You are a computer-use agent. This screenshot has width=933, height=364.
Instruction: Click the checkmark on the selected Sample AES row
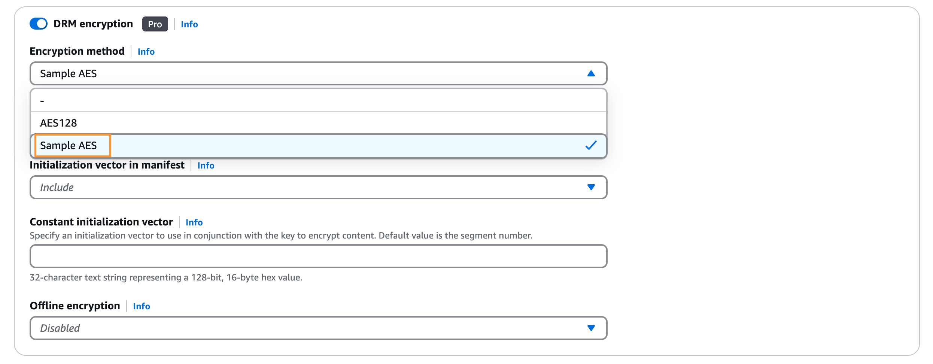click(x=591, y=145)
